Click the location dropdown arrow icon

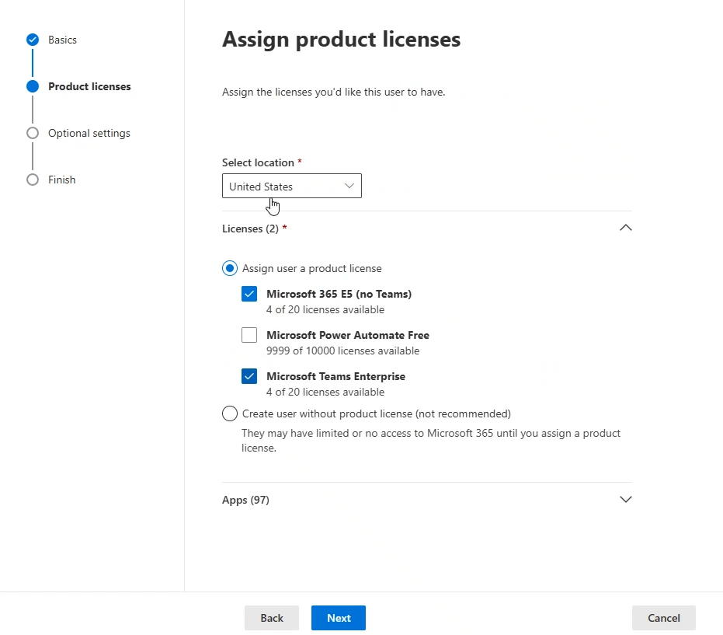coord(349,186)
